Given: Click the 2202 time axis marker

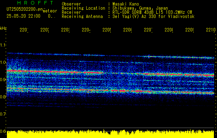Looking at the screenshot, I should coord(45,30).
